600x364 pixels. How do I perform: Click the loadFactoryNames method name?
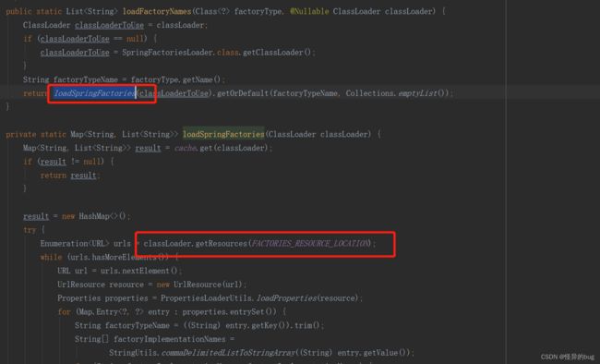(157, 11)
